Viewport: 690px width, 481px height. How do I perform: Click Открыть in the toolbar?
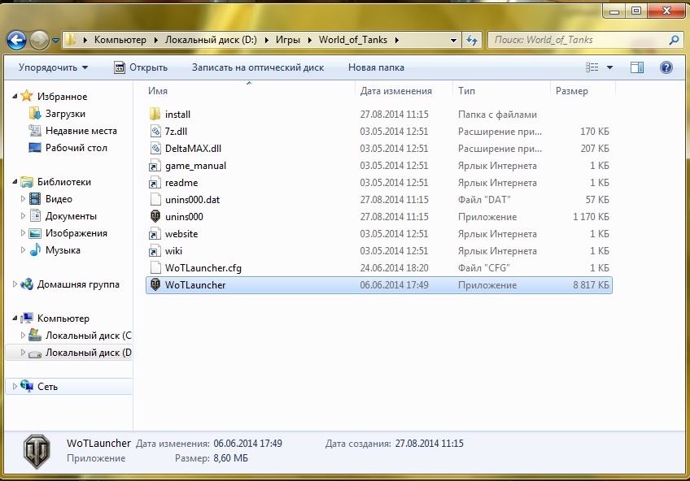141,67
